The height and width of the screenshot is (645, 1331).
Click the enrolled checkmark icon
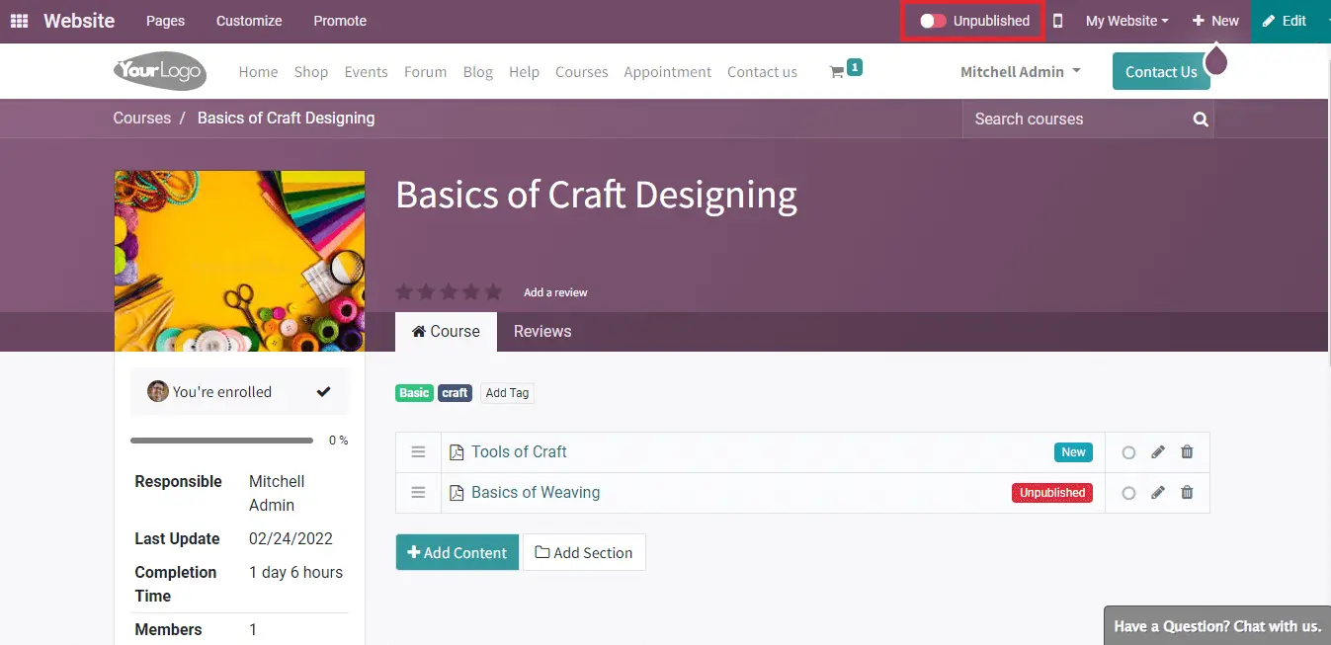coord(323,392)
